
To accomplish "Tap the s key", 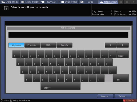I will point(32,70).
